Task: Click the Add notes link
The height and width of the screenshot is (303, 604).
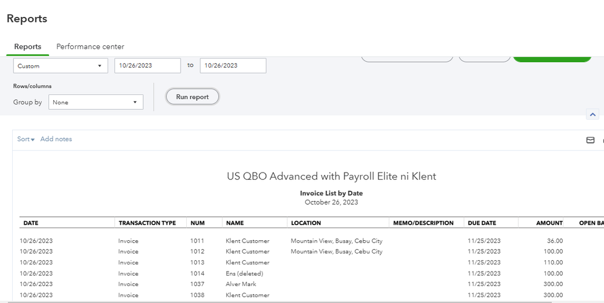Action: pos(56,139)
